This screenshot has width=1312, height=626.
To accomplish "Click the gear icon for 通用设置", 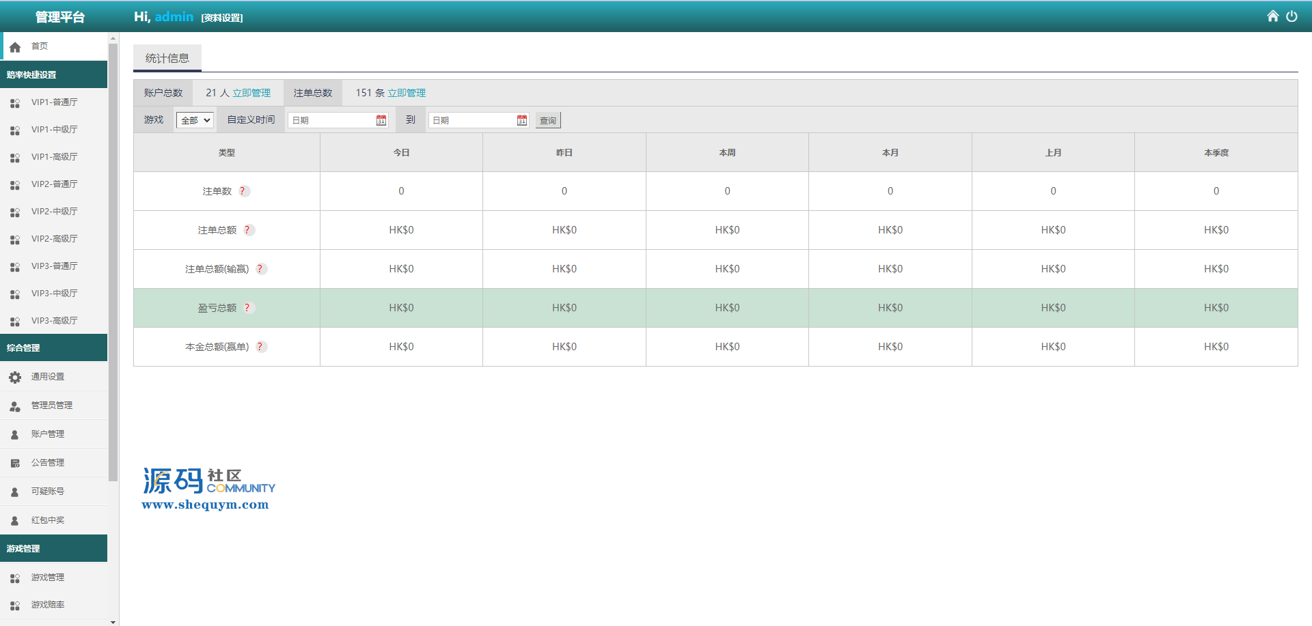I will coord(15,378).
